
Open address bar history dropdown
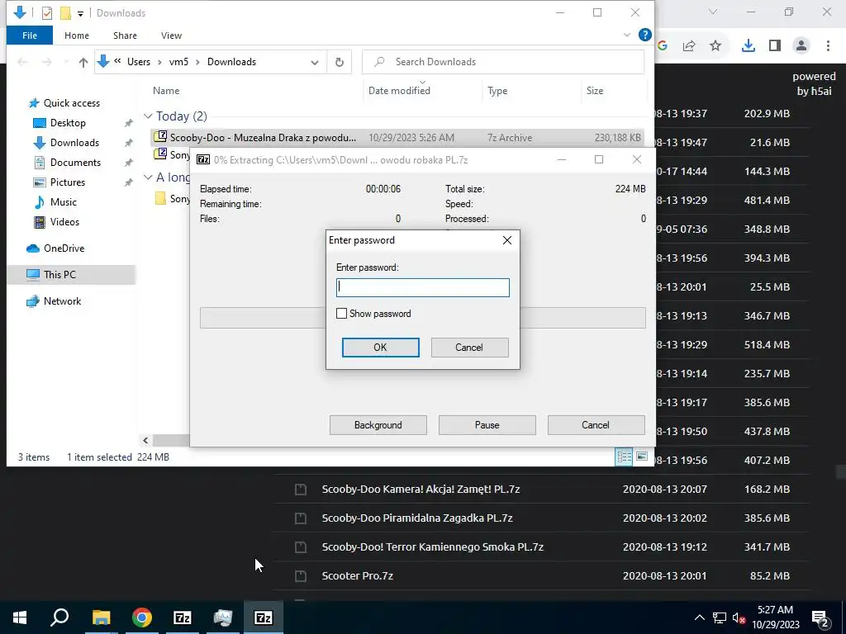point(315,62)
